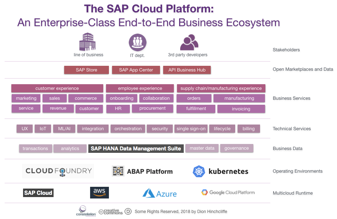Screen dimensions: 337x219
Task: Click the revenue box
Action: tap(58, 108)
